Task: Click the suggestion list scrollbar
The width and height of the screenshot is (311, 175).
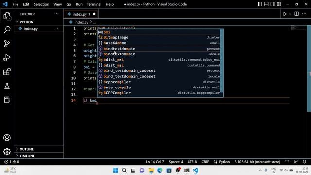Action: pos(222,61)
